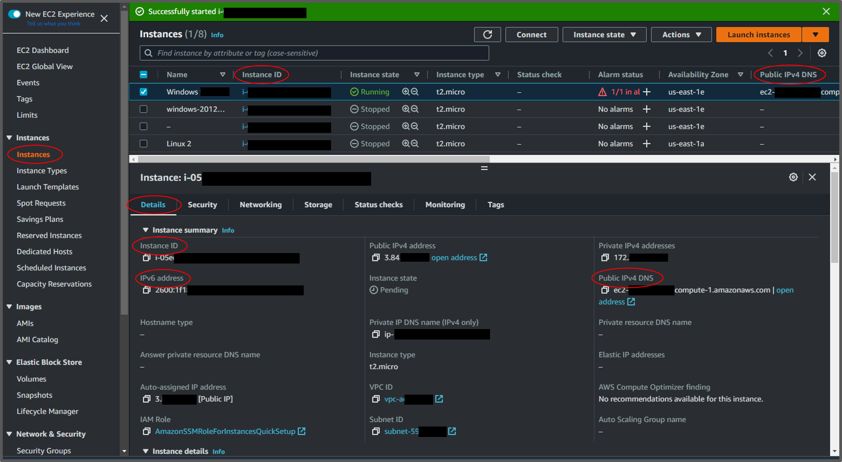Switch to the Security tab
Image resolution: width=842 pixels, height=462 pixels.
pos(202,204)
